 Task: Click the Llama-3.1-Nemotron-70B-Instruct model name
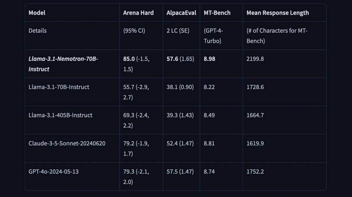click(x=63, y=64)
